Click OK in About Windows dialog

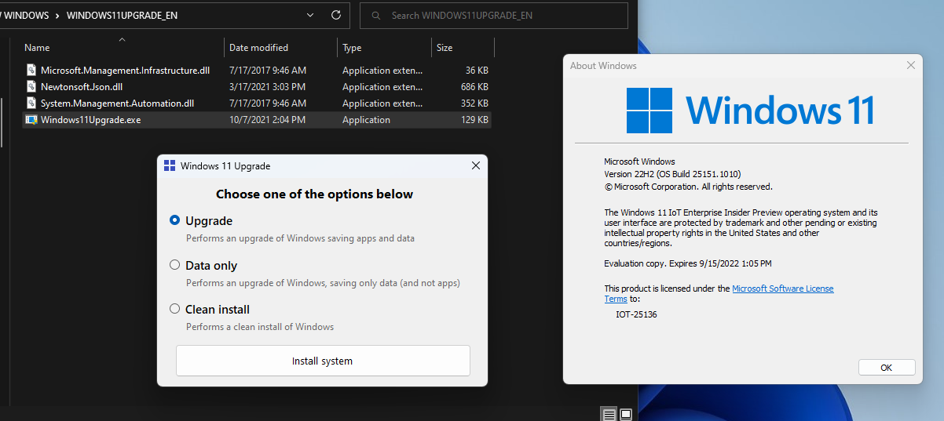887,367
